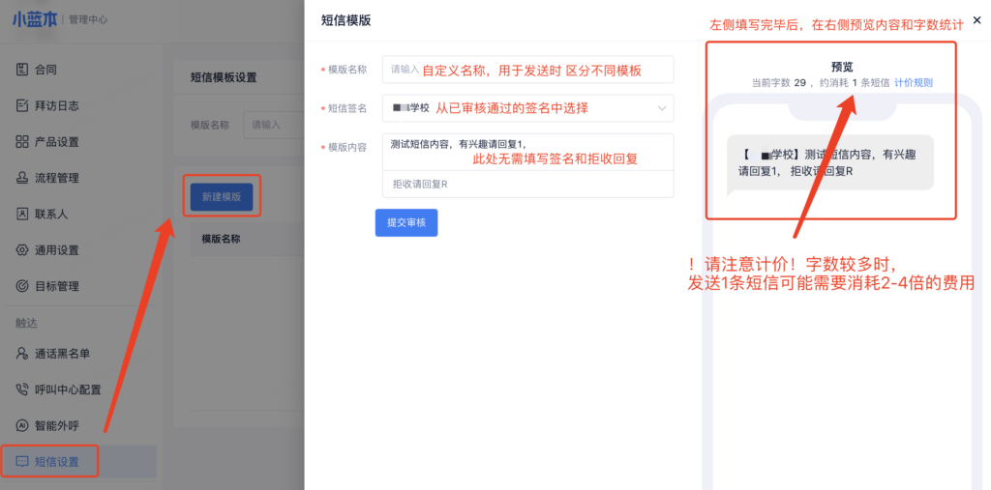Click the 短信签名 dropdown chevron arrow
Screen dimensions: 991x490
click(x=662, y=108)
